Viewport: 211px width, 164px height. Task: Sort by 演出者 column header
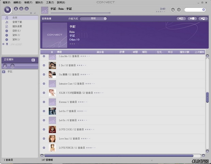click(100, 52)
